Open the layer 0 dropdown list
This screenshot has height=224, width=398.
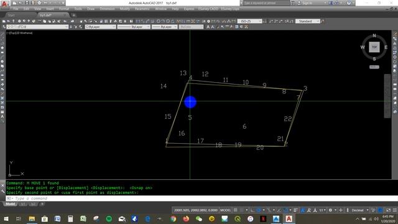tap(37, 27)
